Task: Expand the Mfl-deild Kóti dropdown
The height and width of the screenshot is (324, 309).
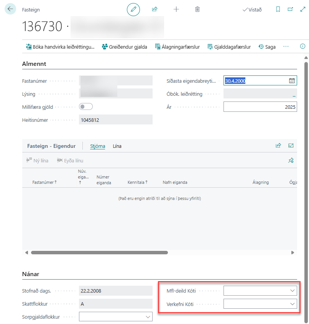Action: [293, 291]
